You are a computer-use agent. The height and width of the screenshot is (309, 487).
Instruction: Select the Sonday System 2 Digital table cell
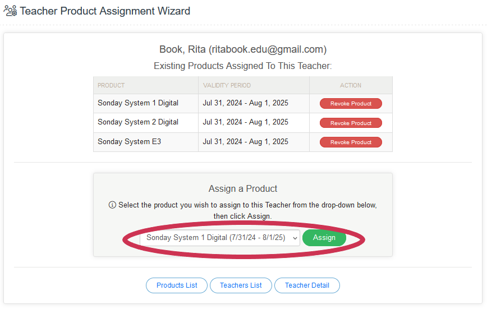pyautogui.click(x=138, y=122)
